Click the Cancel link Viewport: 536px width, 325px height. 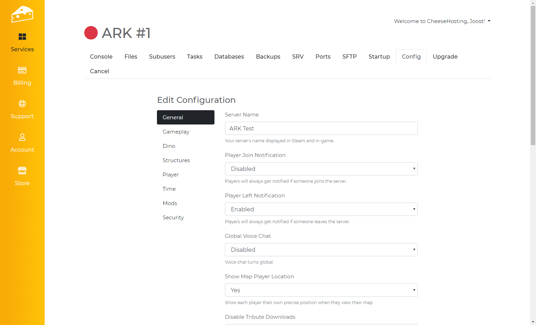coord(99,71)
